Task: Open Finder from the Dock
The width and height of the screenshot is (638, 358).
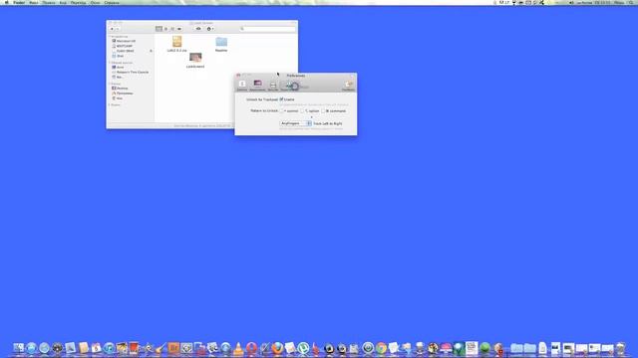Action: coord(18,348)
